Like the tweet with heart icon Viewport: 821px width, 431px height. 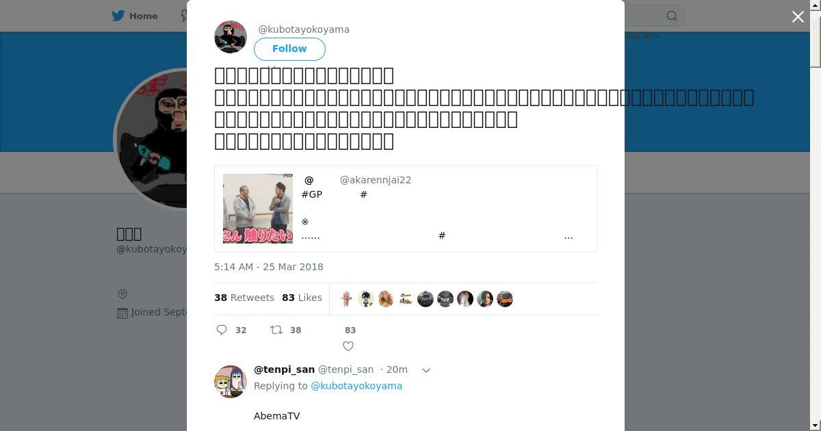click(x=348, y=346)
